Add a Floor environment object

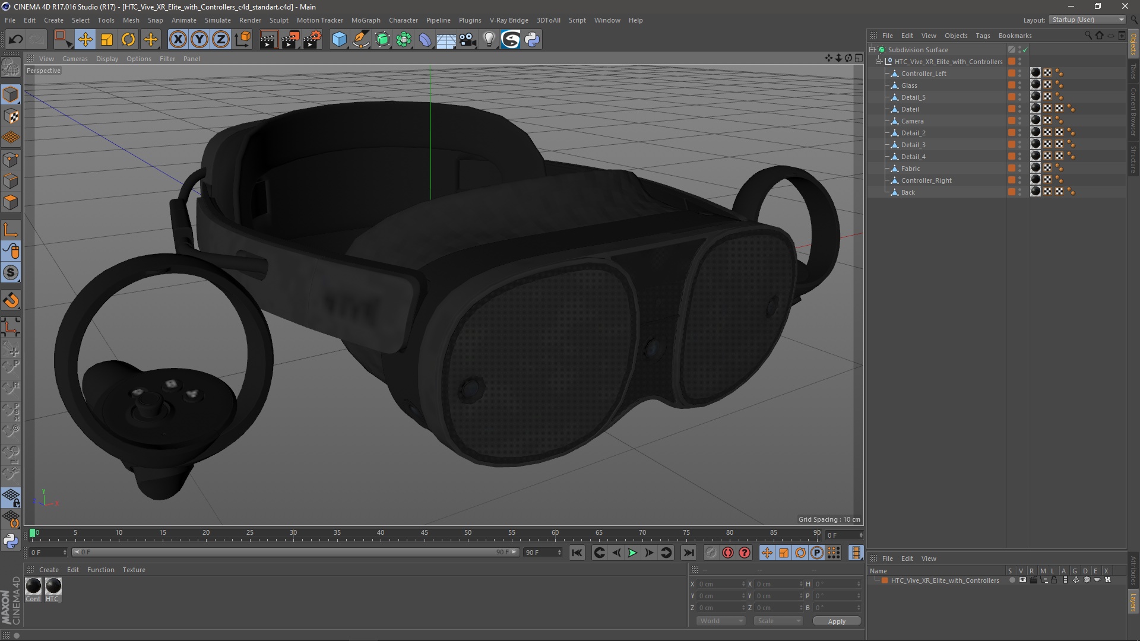point(446,40)
